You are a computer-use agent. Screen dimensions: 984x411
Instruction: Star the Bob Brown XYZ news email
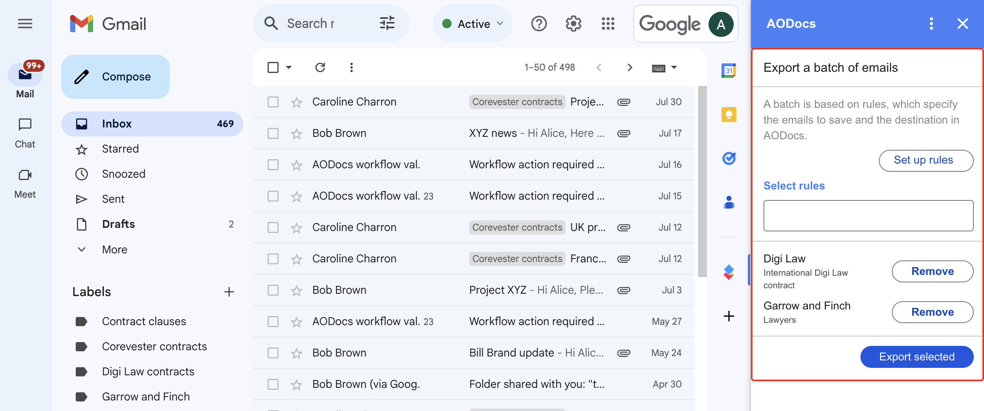[x=296, y=134]
